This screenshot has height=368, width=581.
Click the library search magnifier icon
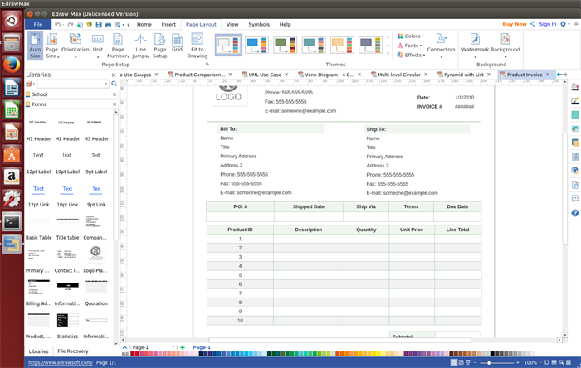pos(113,84)
